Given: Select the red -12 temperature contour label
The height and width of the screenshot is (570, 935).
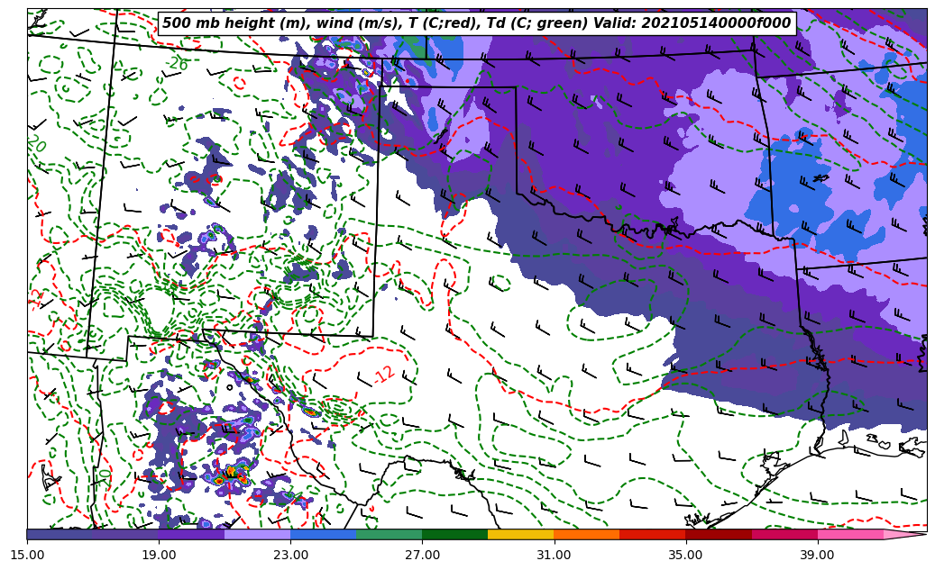Looking at the screenshot, I should click(384, 374).
